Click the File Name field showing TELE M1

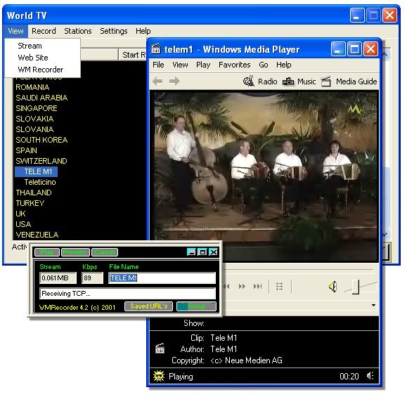tap(162, 278)
